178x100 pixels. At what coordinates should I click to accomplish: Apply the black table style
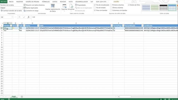164,8
